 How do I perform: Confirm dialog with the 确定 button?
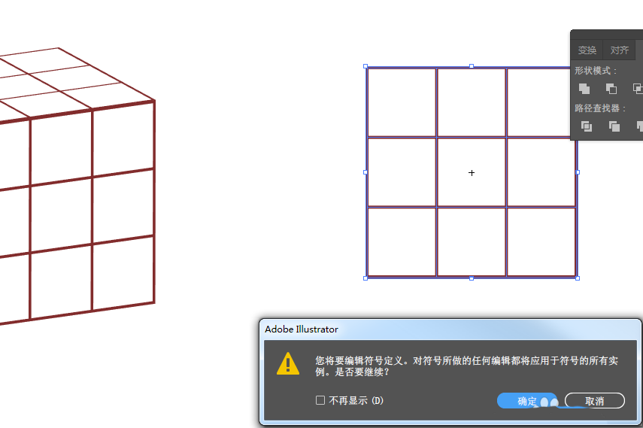(527, 401)
